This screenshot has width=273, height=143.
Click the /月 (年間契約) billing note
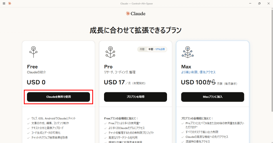(136, 83)
